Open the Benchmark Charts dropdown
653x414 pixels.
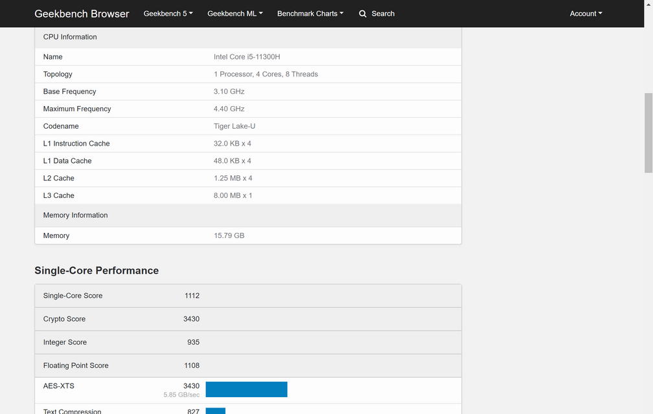[310, 14]
